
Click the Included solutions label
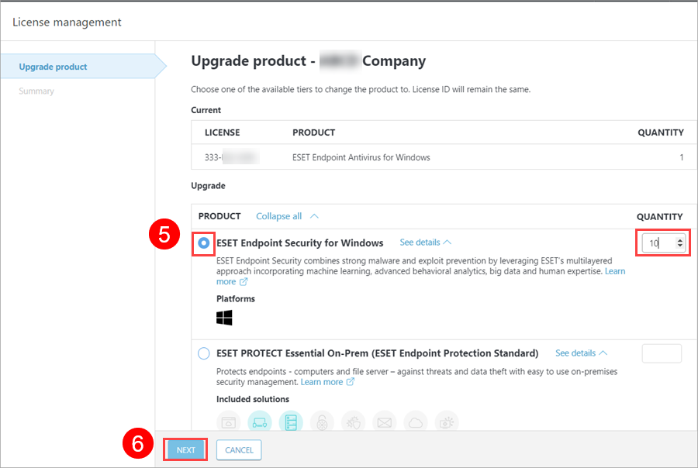click(252, 400)
